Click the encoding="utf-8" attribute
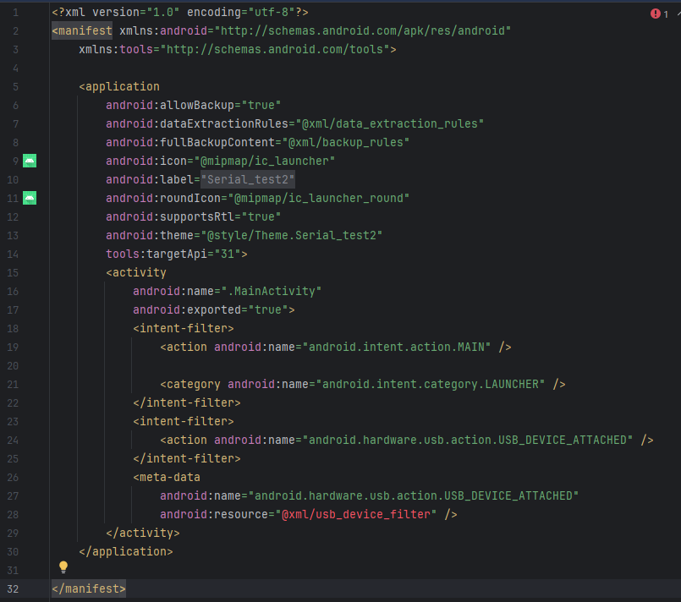The width and height of the screenshot is (681, 602). [241, 12]
